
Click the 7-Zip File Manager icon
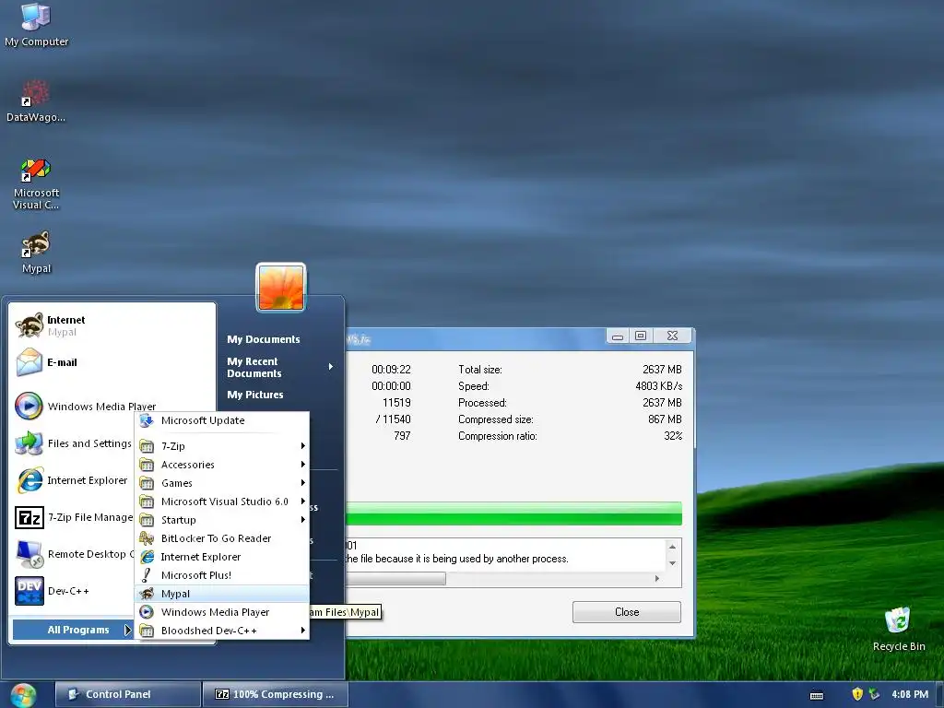29,517
